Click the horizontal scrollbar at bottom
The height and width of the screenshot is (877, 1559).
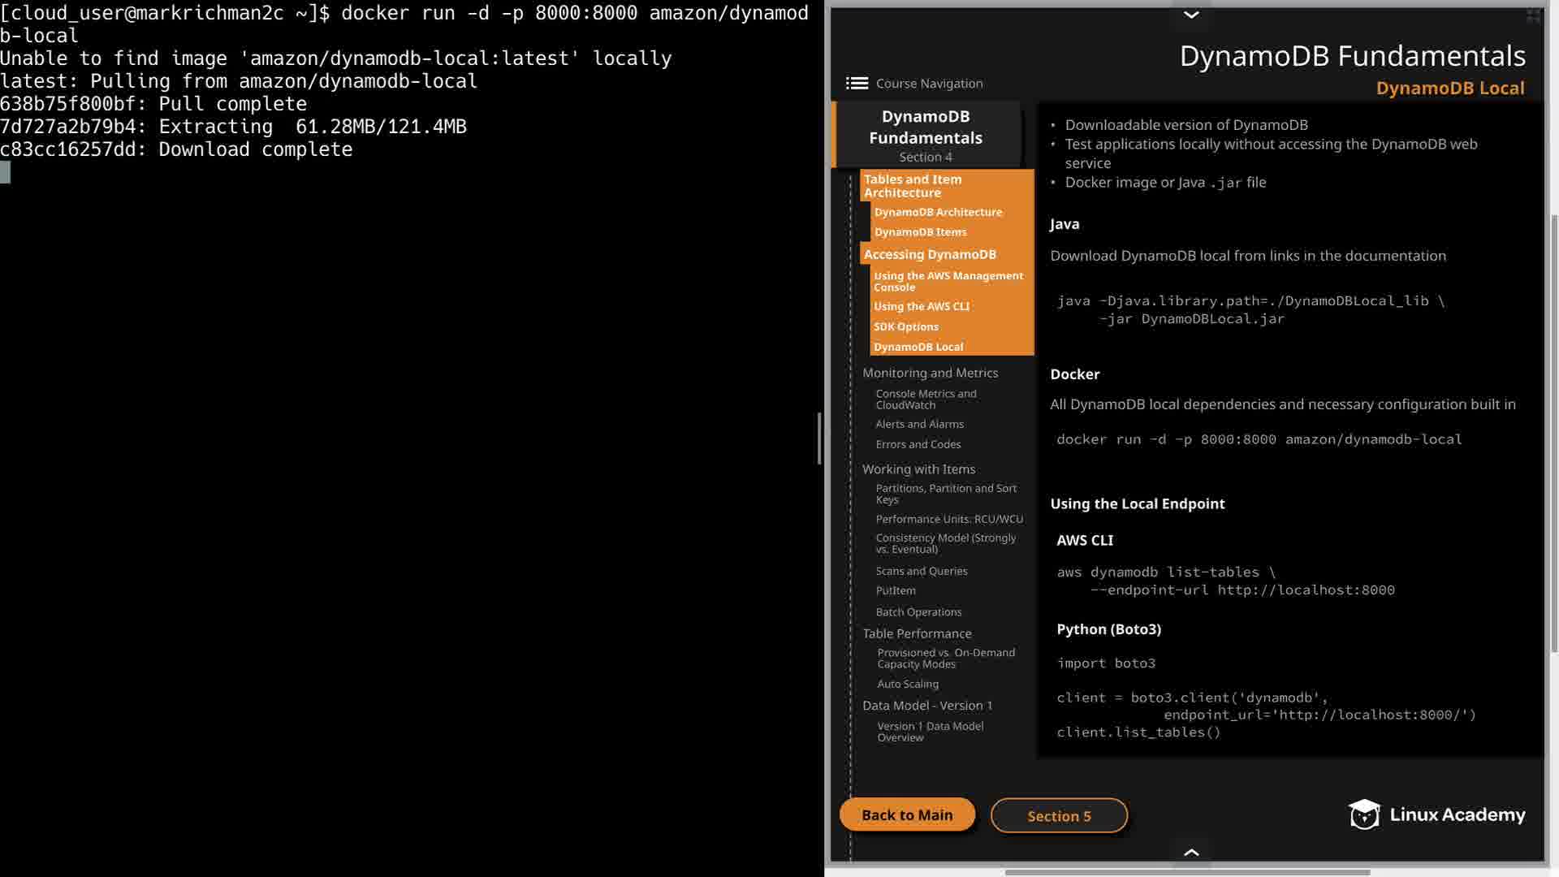1186,872
